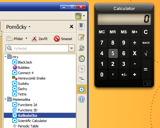Viewport: 160px width, 128px height.
Task: Open the notes panel icon with pencil
Action: [x=82, y=37]
